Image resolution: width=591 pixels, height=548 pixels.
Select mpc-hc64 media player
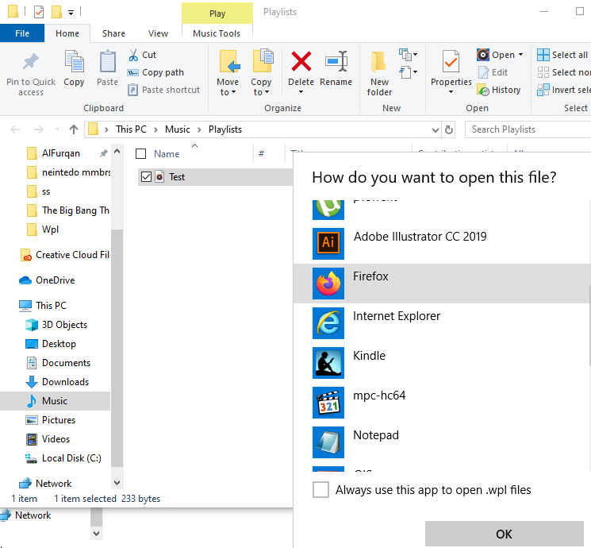coord(442,403)
